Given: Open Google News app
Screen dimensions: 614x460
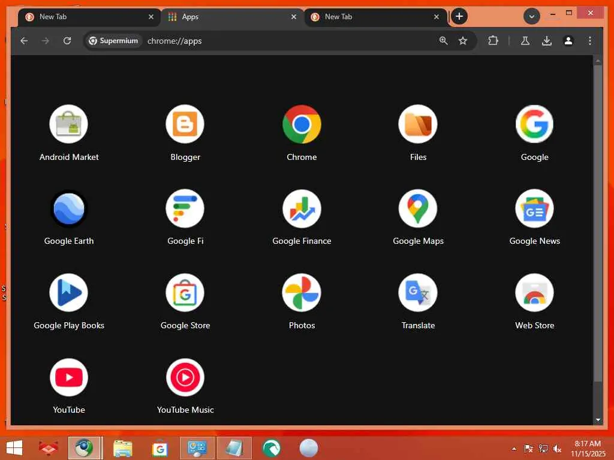Looking at the screenshot, I should 534,208.
